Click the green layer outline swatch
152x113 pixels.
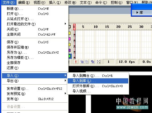point(70,56)
